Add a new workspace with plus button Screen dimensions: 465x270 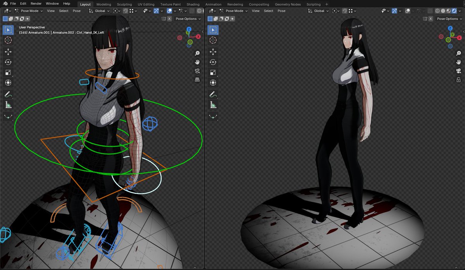(327, 4)
